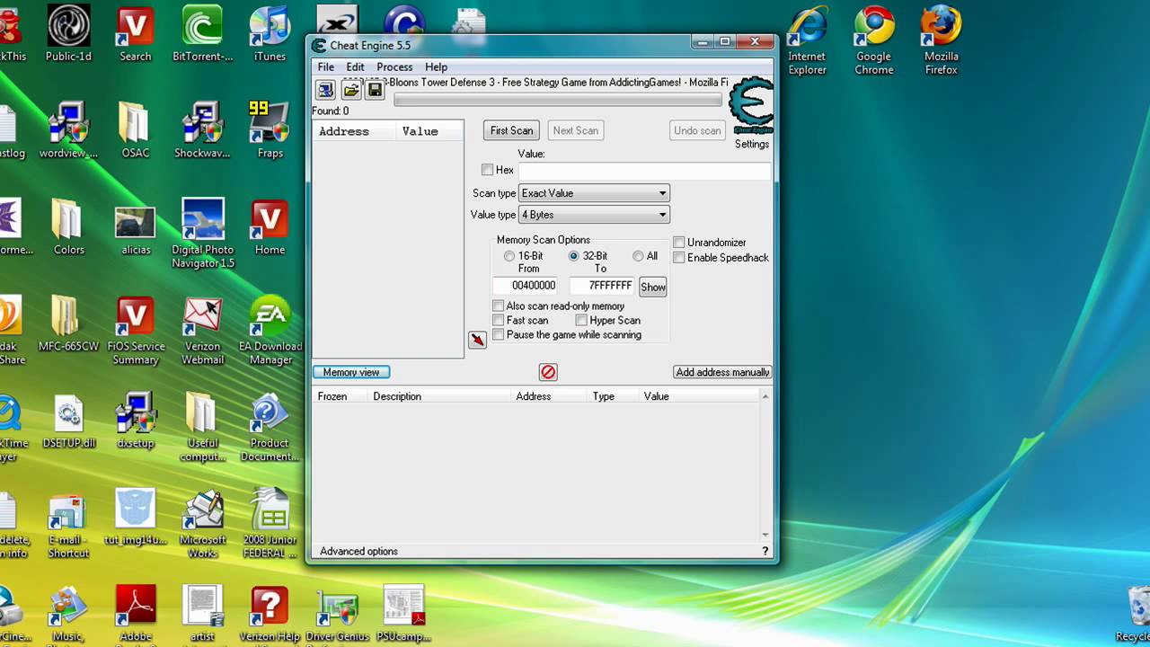Viewport: 1150px width, 647px height.
Task: Click the From address field 00400000
Action: pos(526,286)
